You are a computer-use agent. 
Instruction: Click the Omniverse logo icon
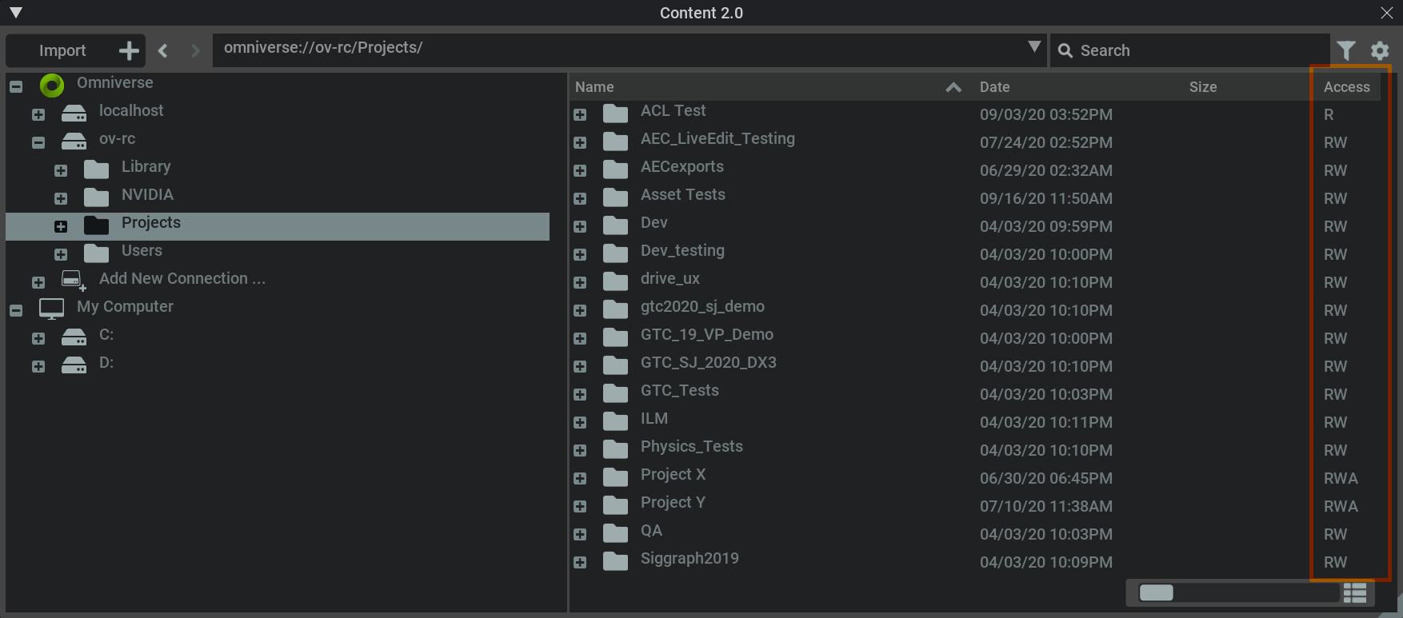[52, 85]
